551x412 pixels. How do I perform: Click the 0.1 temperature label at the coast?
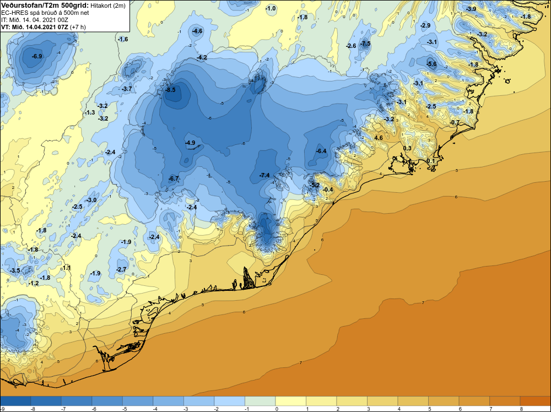(x=431, y=161)
